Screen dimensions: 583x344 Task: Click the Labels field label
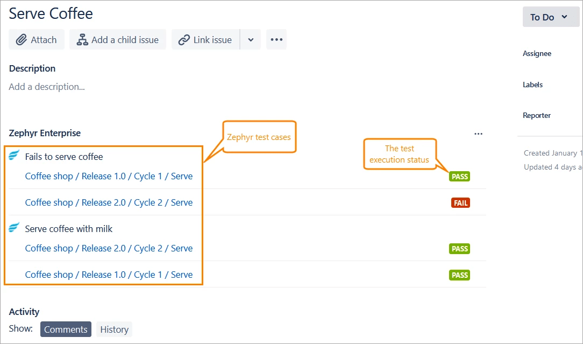tap(532, 85)
